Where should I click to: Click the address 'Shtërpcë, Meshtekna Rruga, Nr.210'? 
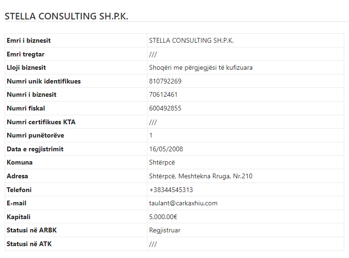pos(201,176)
